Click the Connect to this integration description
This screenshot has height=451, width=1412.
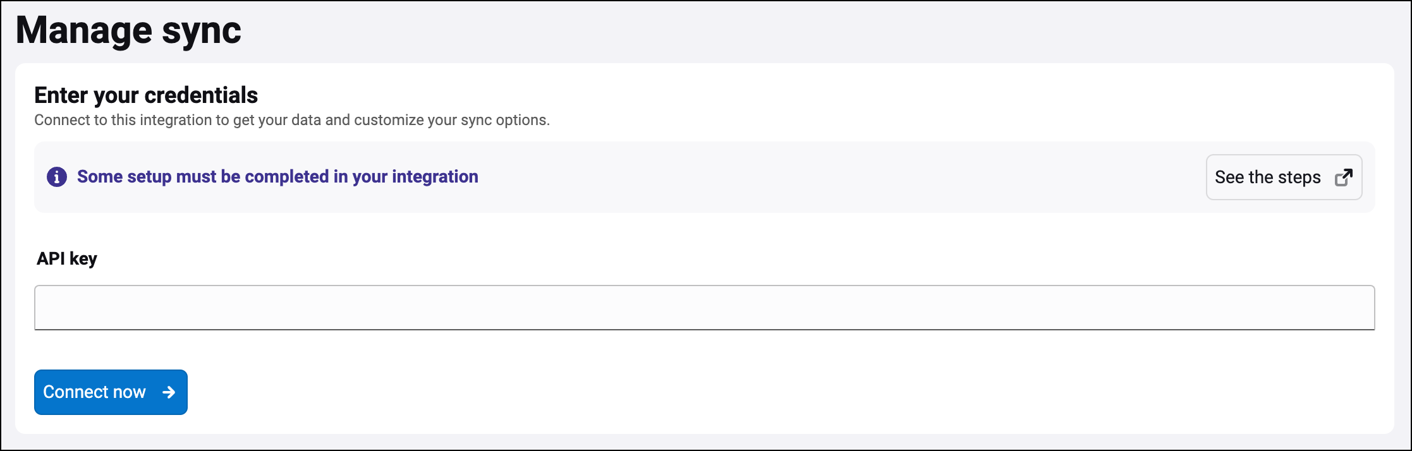[x=292, y=120]
